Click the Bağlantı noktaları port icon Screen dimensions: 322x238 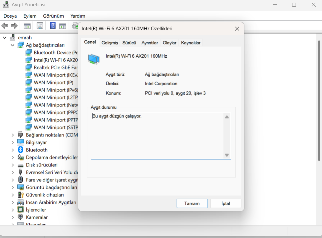pos(20,135)
